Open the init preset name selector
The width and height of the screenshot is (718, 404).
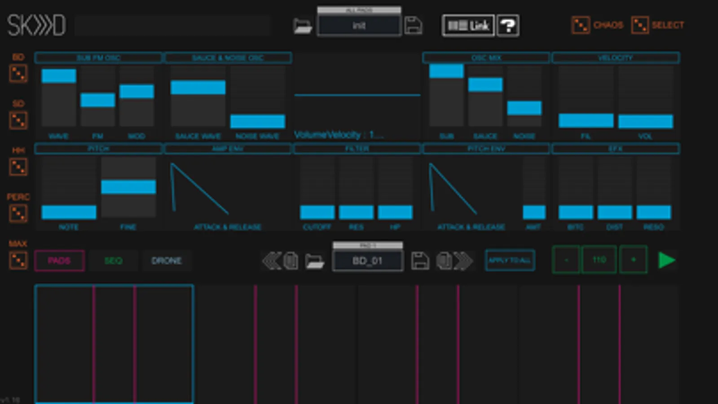pyautogui.click(x=359, y=26)
